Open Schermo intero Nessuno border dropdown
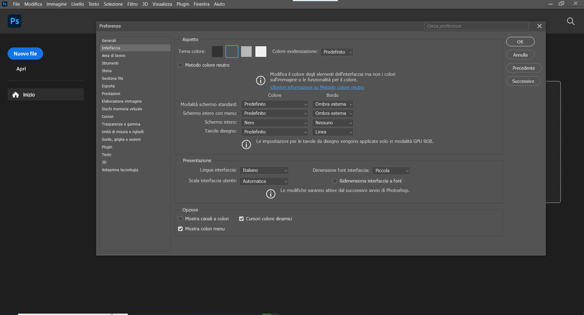This screenshot has width=584, height=315. click(x=333, y=123)
